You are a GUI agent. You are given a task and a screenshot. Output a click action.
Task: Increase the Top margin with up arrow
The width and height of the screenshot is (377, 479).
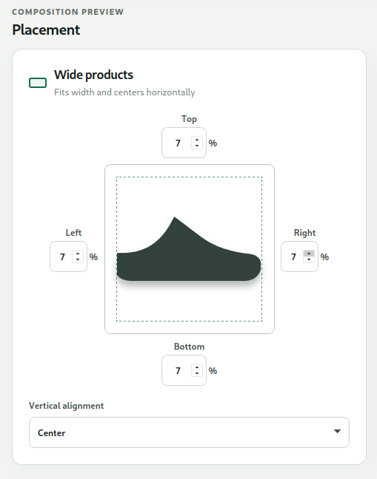197,140
